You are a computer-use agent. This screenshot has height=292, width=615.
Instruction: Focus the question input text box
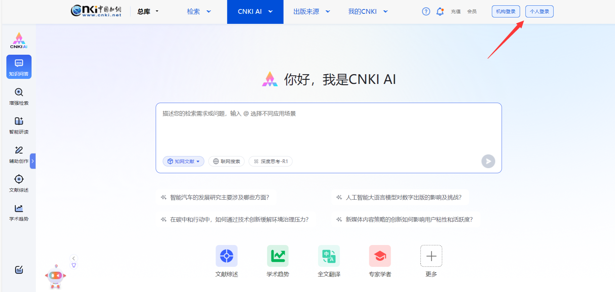tap(329, 129)
